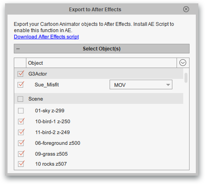Open the Download After Effects script link
The height and width of the screenshot is (184, 205).
click(46, 37)
